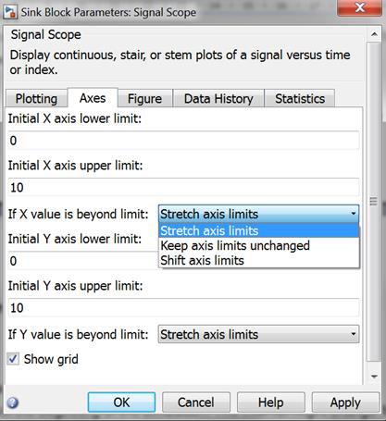Open the Statistics tab
The image size is (386, 421).
pyautogui.click(x=300, y=99)
